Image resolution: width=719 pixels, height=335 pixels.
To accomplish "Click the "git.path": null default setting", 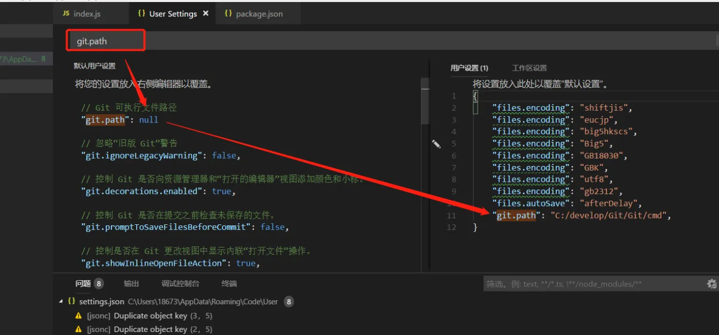I will 120,120.
